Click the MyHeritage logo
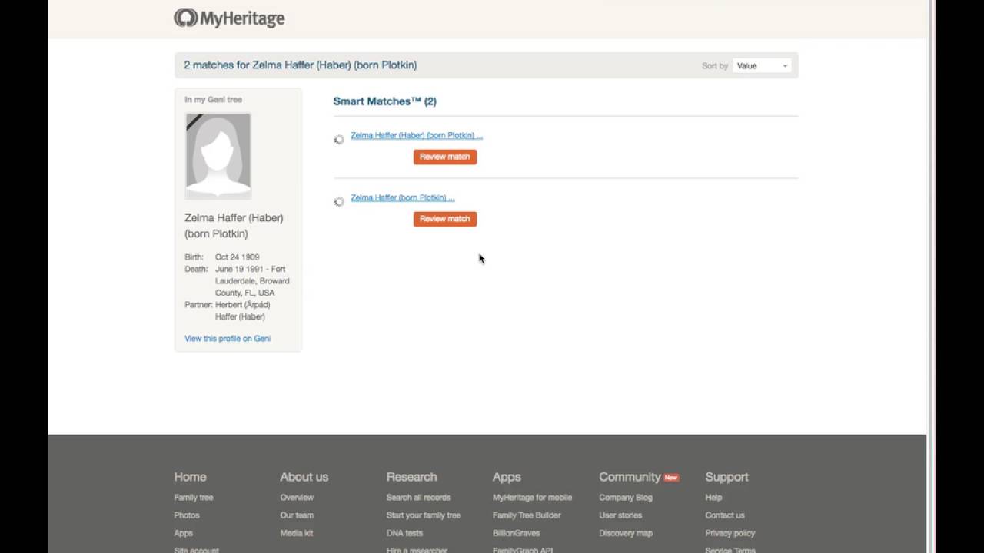The height and width of the screenshot is (553, 984). pos(229,18)
